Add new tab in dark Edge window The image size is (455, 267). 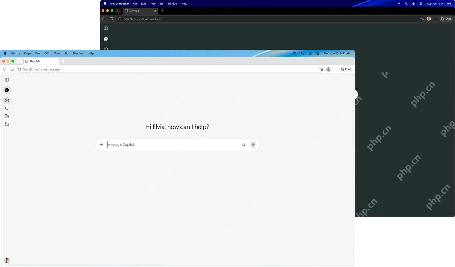click(x=162, y=11)
